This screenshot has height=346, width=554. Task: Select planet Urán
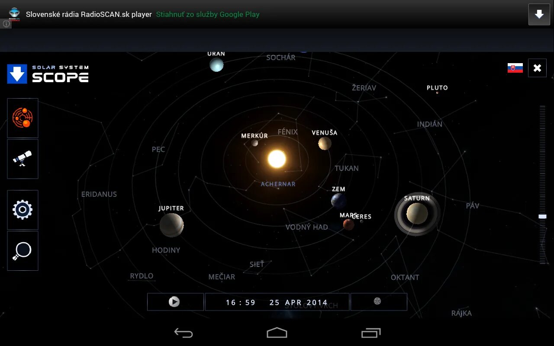click(216, 65)
